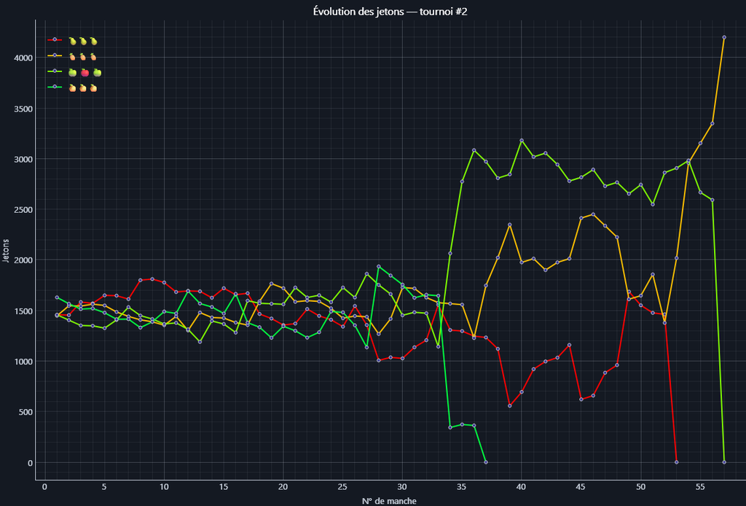Select the lime line's point at round 35

coord(462,182)
